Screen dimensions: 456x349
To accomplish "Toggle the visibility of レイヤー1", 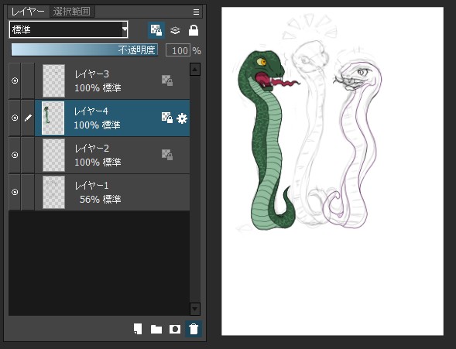I will (15, 192).
